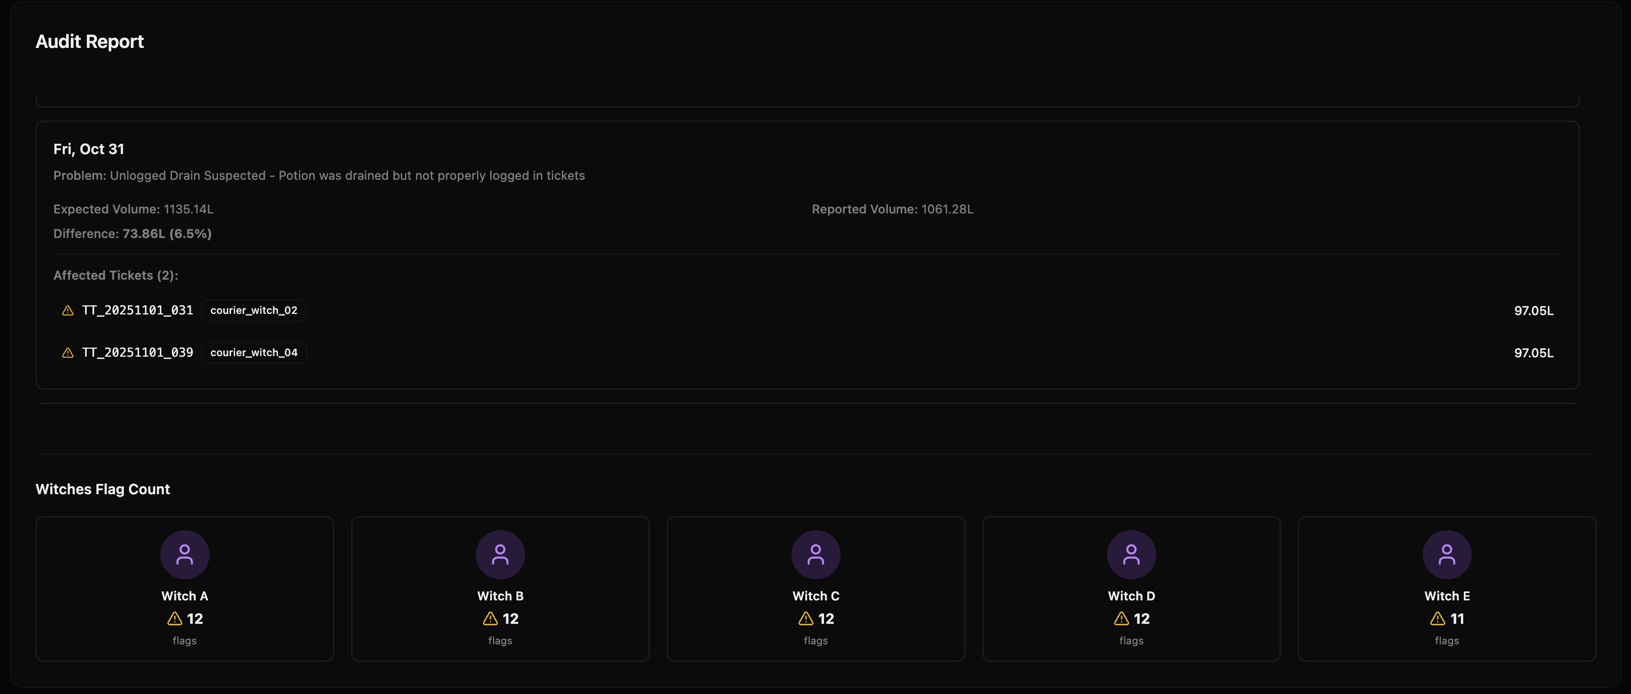1631x694 pixels.
Task: Click Witch D's purple avatar icon
Action: (x=1131, y=555)
